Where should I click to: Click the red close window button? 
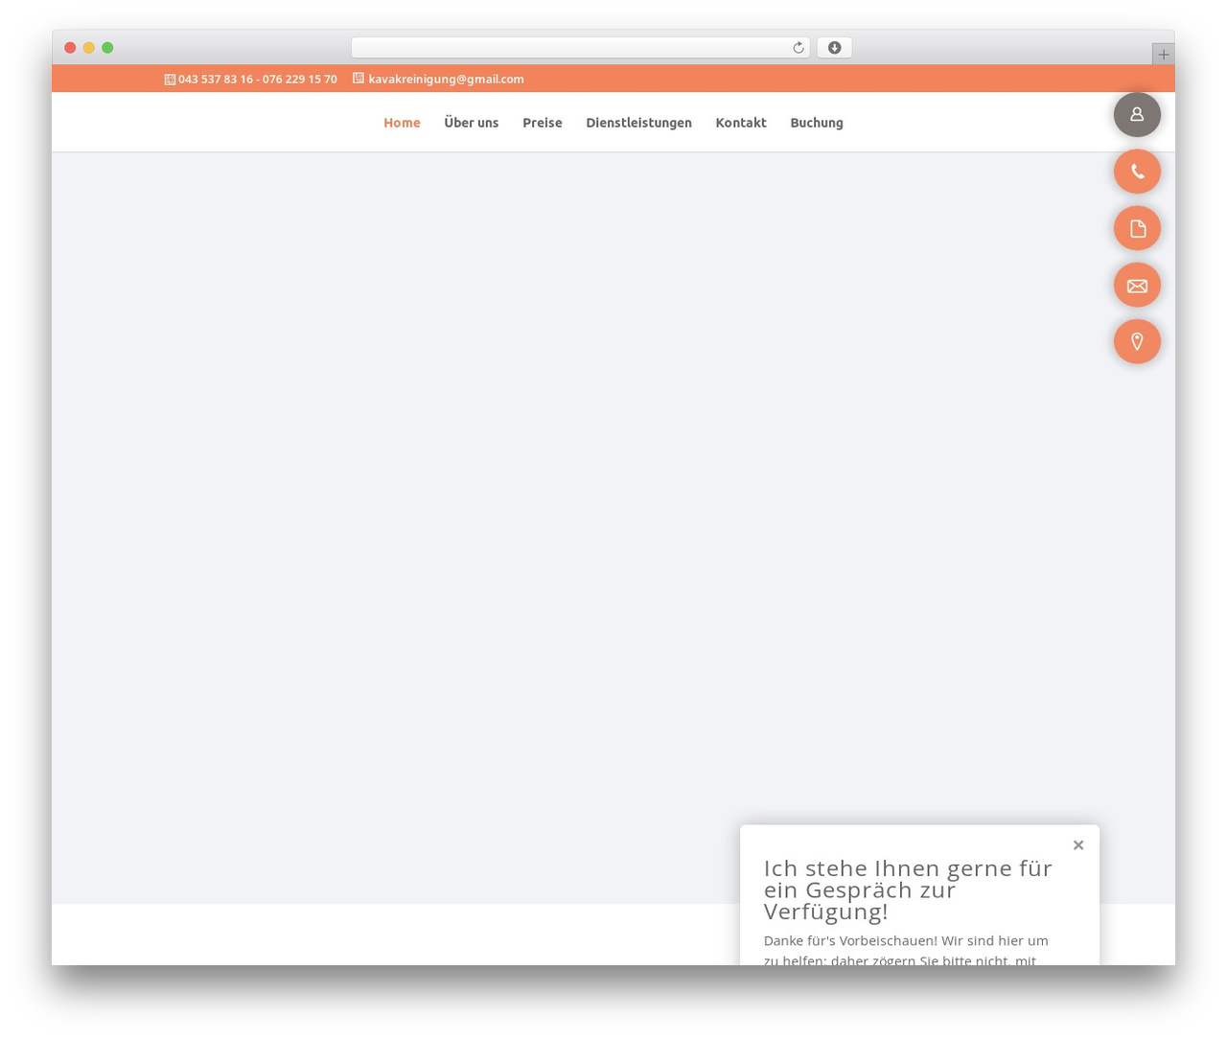[70, 48]
